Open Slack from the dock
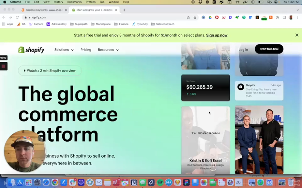Screen dimensions: 302x188 pyautogui.click(x=72, y=183)
